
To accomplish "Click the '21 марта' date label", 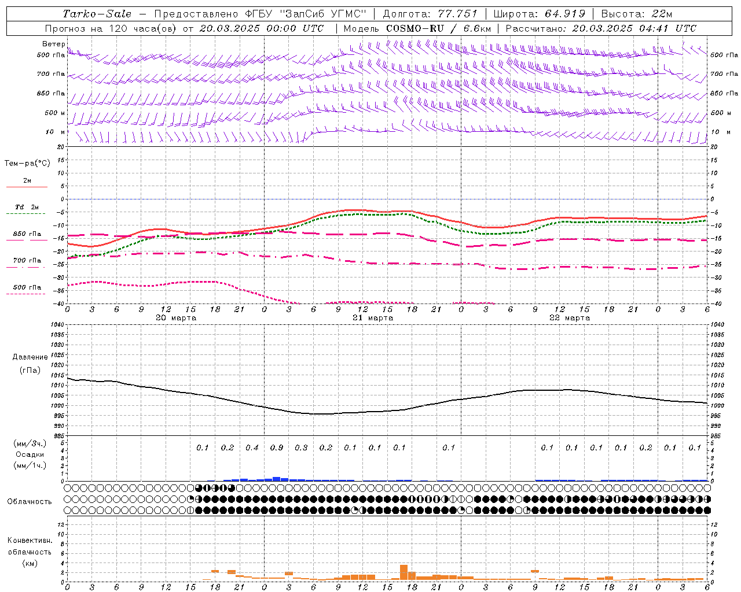I will point(373,318).
